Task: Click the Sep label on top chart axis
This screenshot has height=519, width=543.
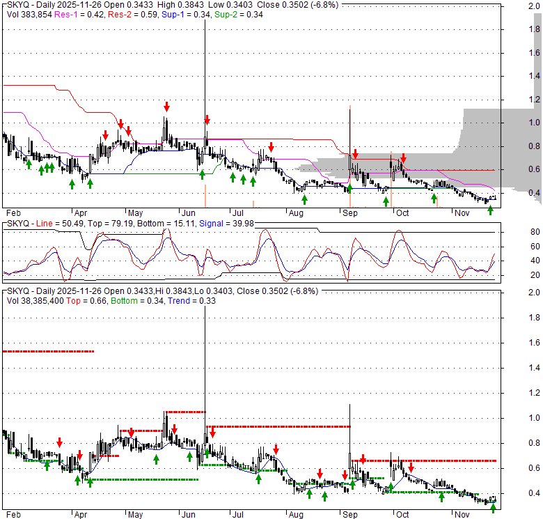Action: pyautogui.click(x=349, y=212)
